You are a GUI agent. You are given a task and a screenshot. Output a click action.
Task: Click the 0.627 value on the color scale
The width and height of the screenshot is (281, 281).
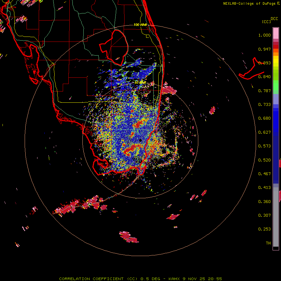tap(264, 132)
